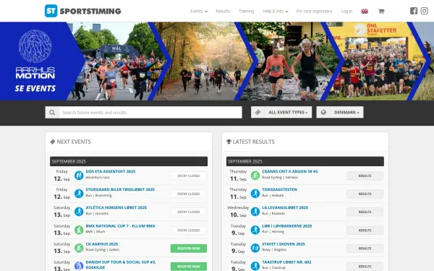
Task: Open the Facebook page icon
Action: tap(414, 11)
